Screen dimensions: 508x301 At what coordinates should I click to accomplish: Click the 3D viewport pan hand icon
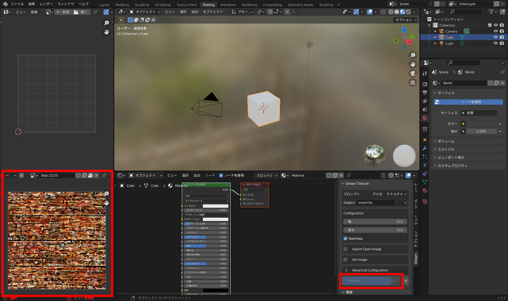coord(413,64)
